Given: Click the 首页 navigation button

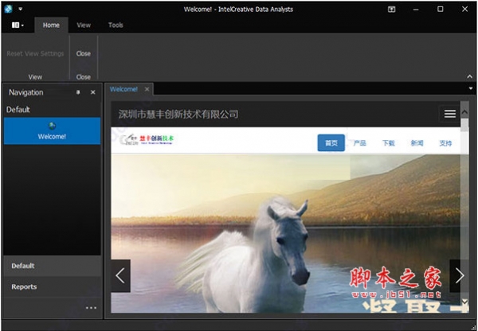Looking at the screenshot, I should coord(331,142).
